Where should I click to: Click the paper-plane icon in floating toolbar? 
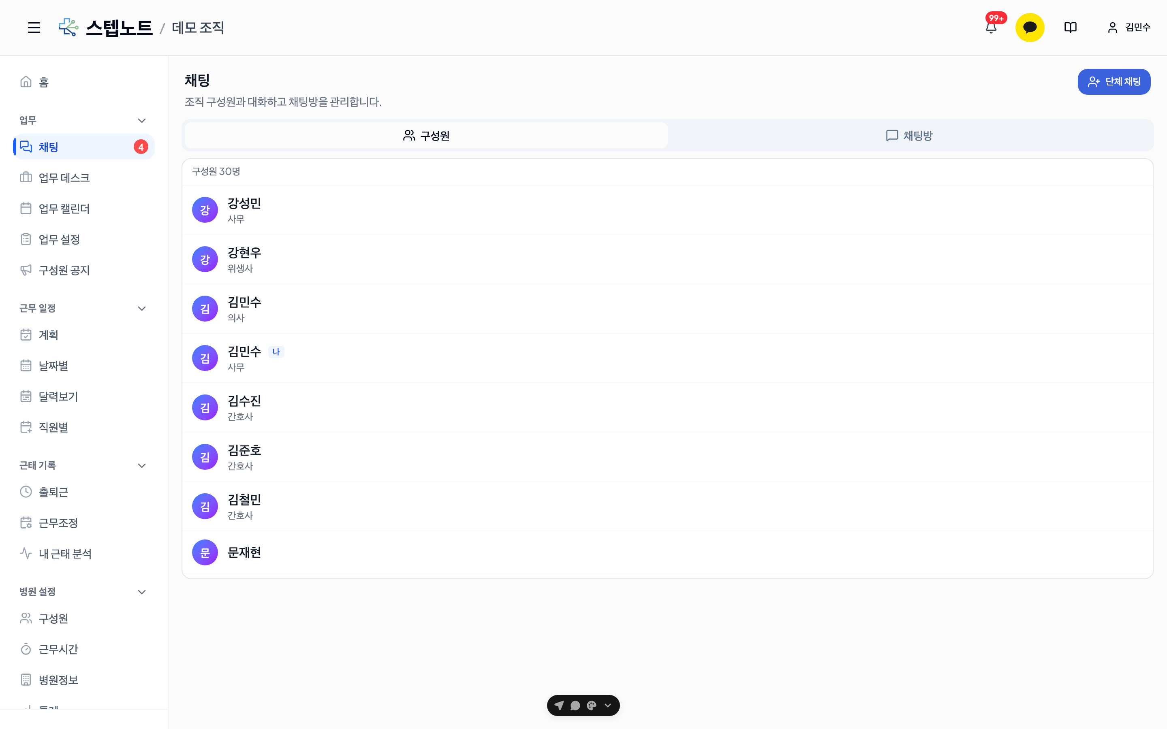(559, 706)
